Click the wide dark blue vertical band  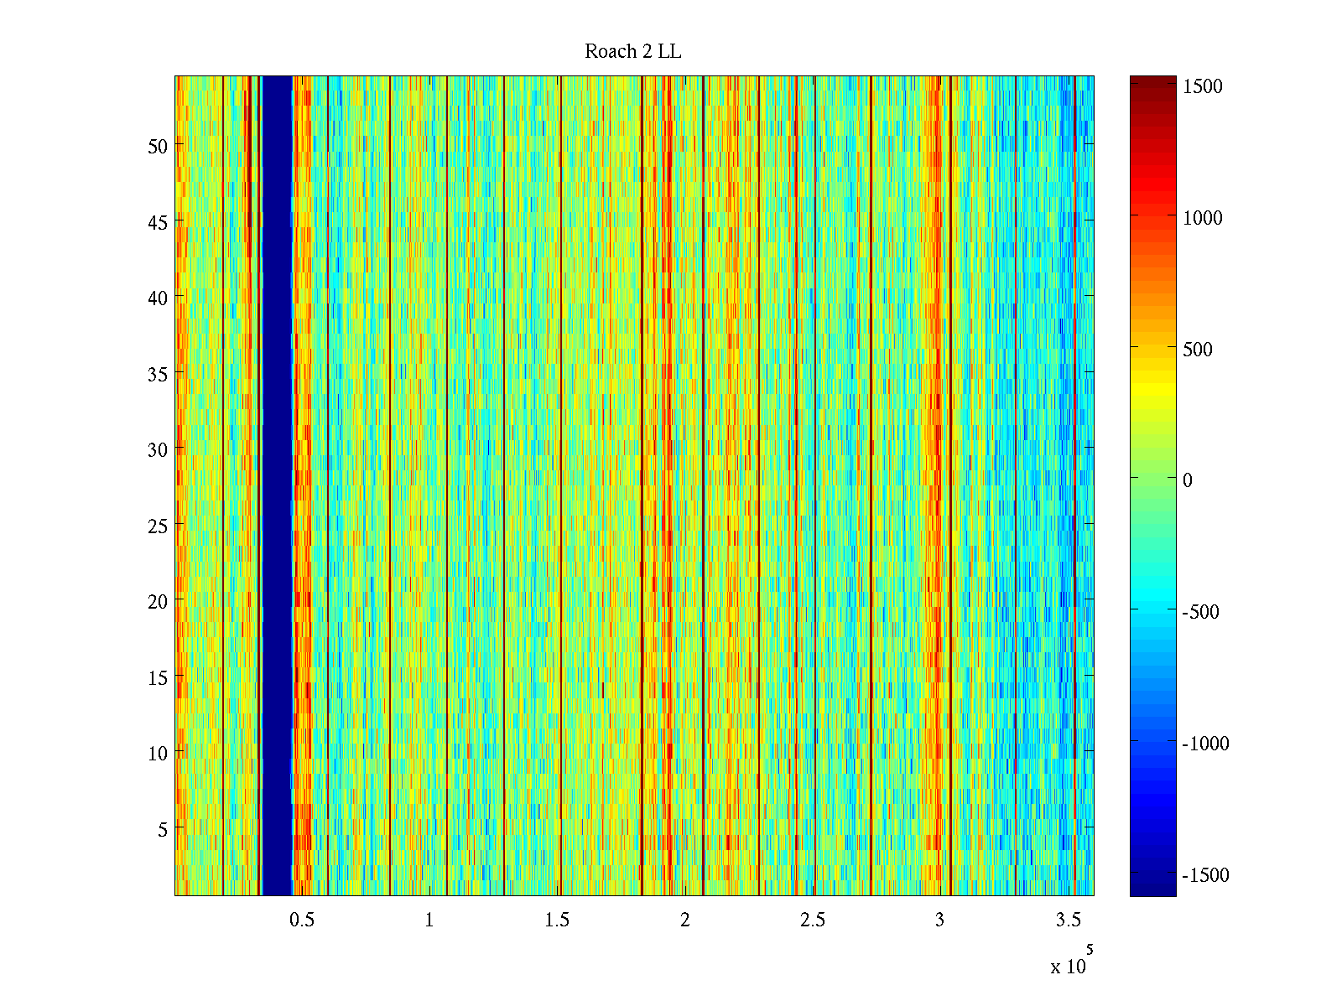tap(277, 486)
